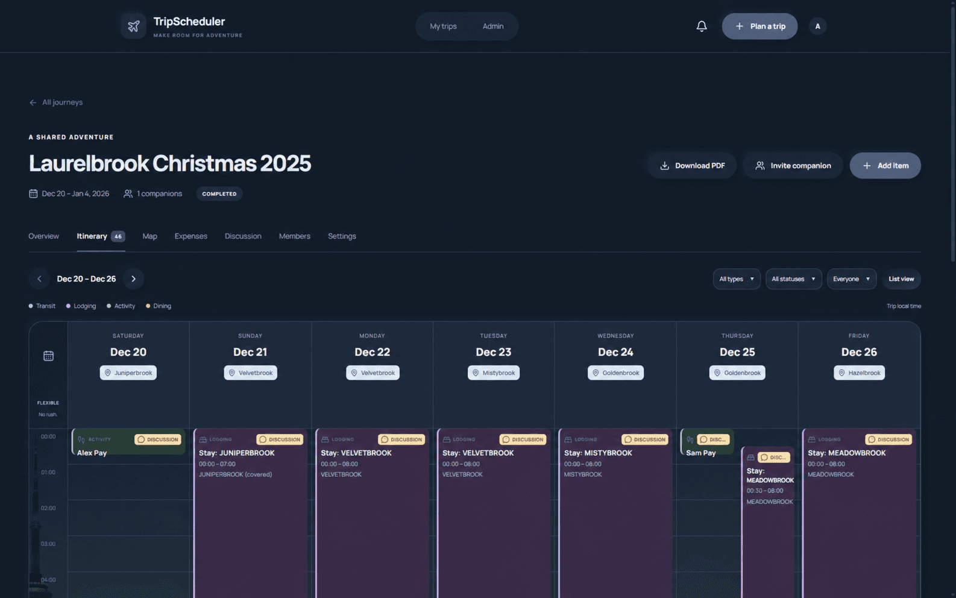Open the Expenses tab
Image resolution: width=956 pixels, height=598 pixels.
190,236
